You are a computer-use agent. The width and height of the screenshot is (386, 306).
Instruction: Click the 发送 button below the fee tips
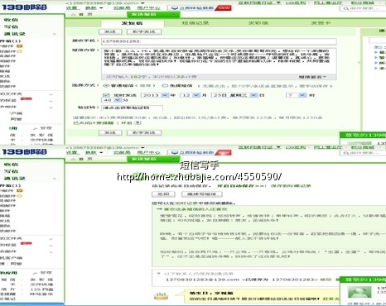click(x=110, y=133)
